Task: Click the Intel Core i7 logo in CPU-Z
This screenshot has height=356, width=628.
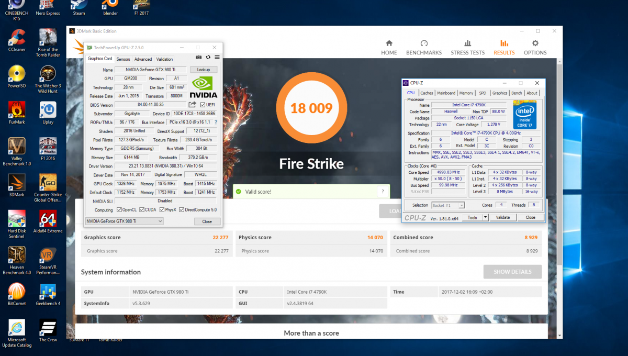Action: point(525,115)
